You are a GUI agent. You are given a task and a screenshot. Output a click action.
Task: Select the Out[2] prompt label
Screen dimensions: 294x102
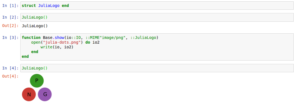tap(11, 26)
